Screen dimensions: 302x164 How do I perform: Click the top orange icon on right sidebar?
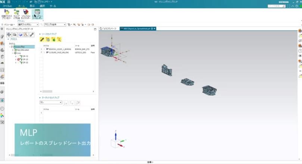[300, 31]
